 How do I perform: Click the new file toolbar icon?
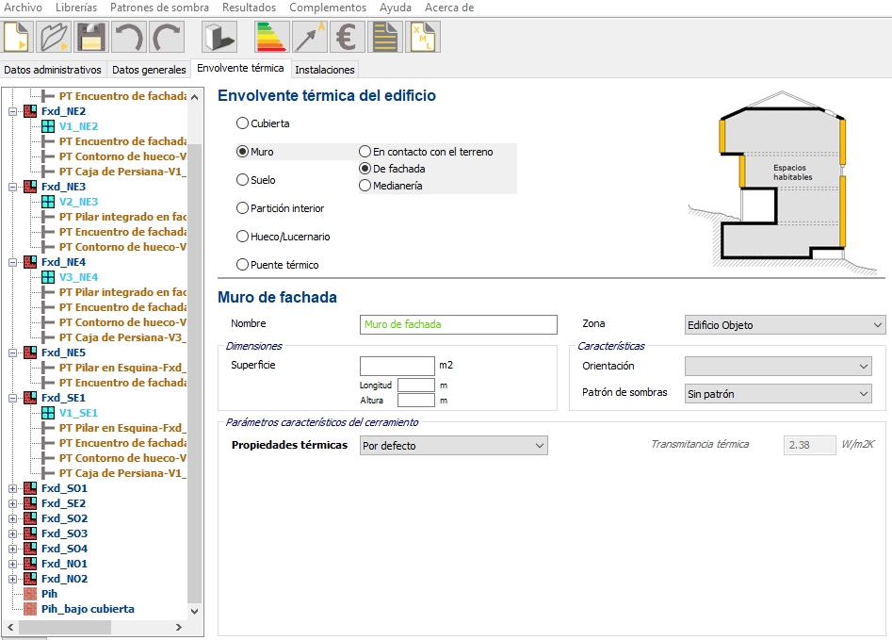(x=19, y=38)
